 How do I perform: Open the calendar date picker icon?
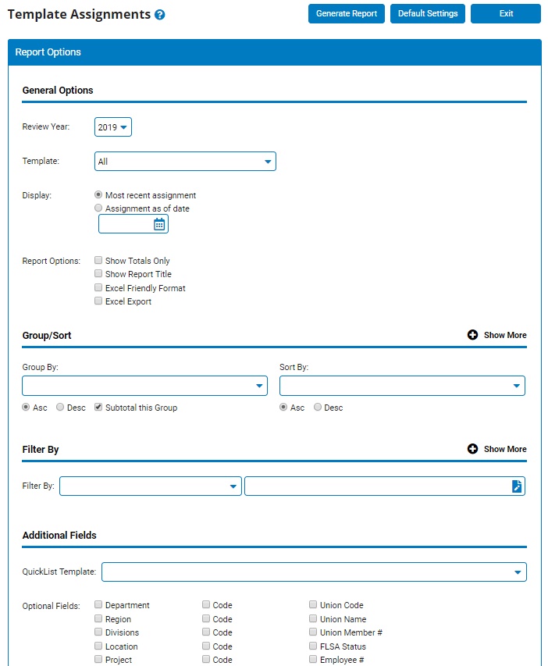pyautogui.click(x=159, y=224)
